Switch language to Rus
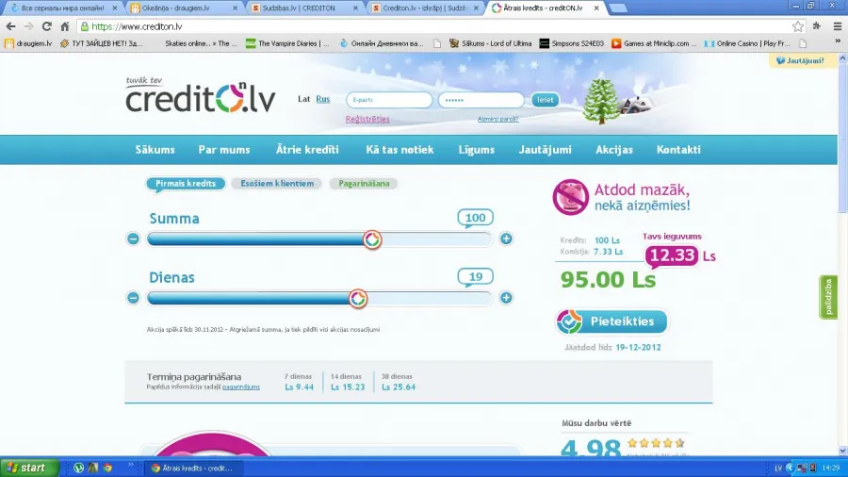This screenshot has width=848, height=477. click(323, 99)
